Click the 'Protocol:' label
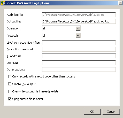The image size is (123, 118). [x=12, y=36]
